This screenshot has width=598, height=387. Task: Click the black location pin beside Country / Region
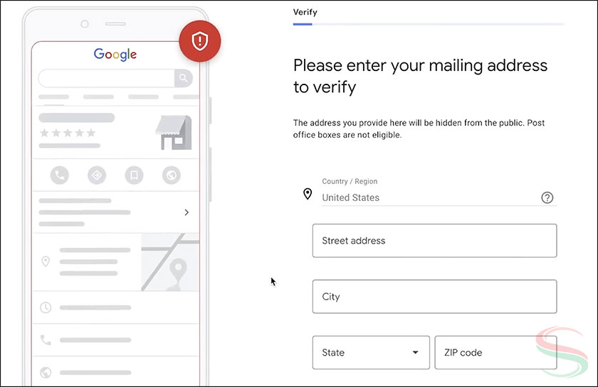[x=308, y=194]
